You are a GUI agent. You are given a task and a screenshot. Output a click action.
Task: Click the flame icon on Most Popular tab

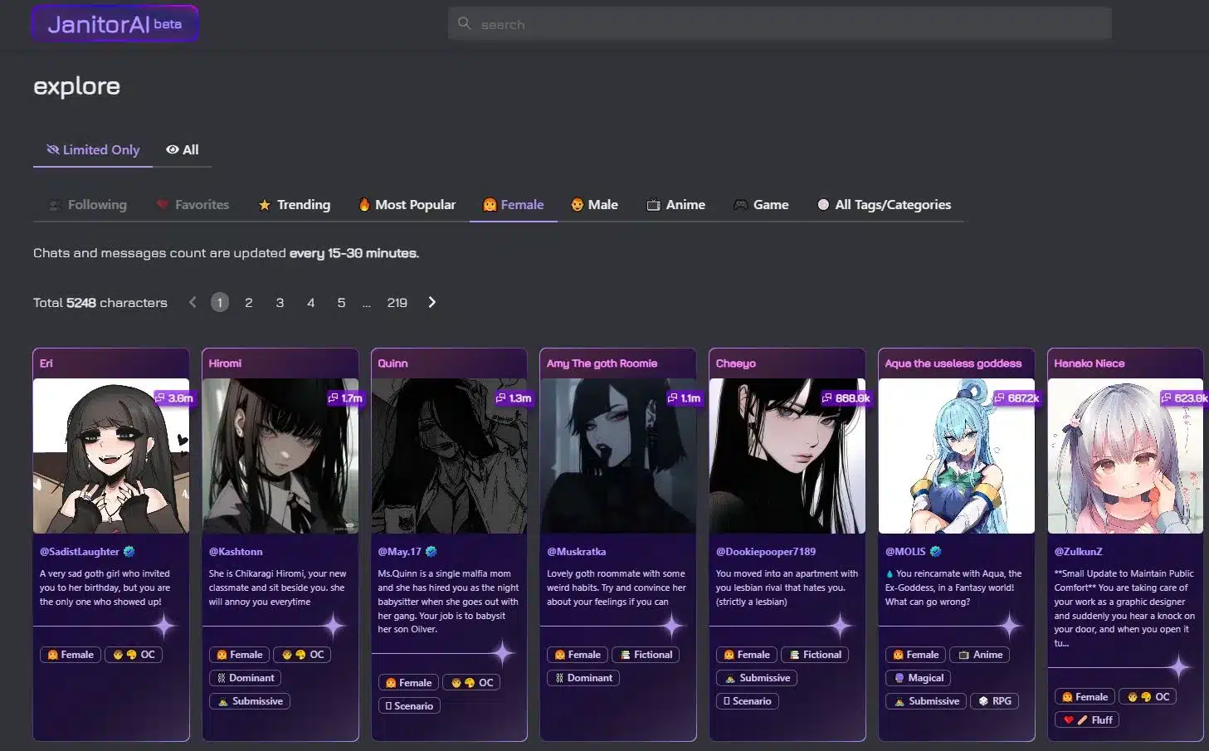pyautogui.click(x=365, y=204)
